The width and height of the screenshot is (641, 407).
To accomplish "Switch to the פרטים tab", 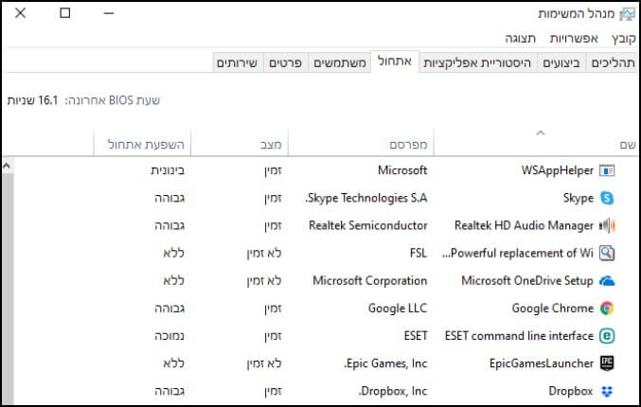I will (x=285, y=62).
